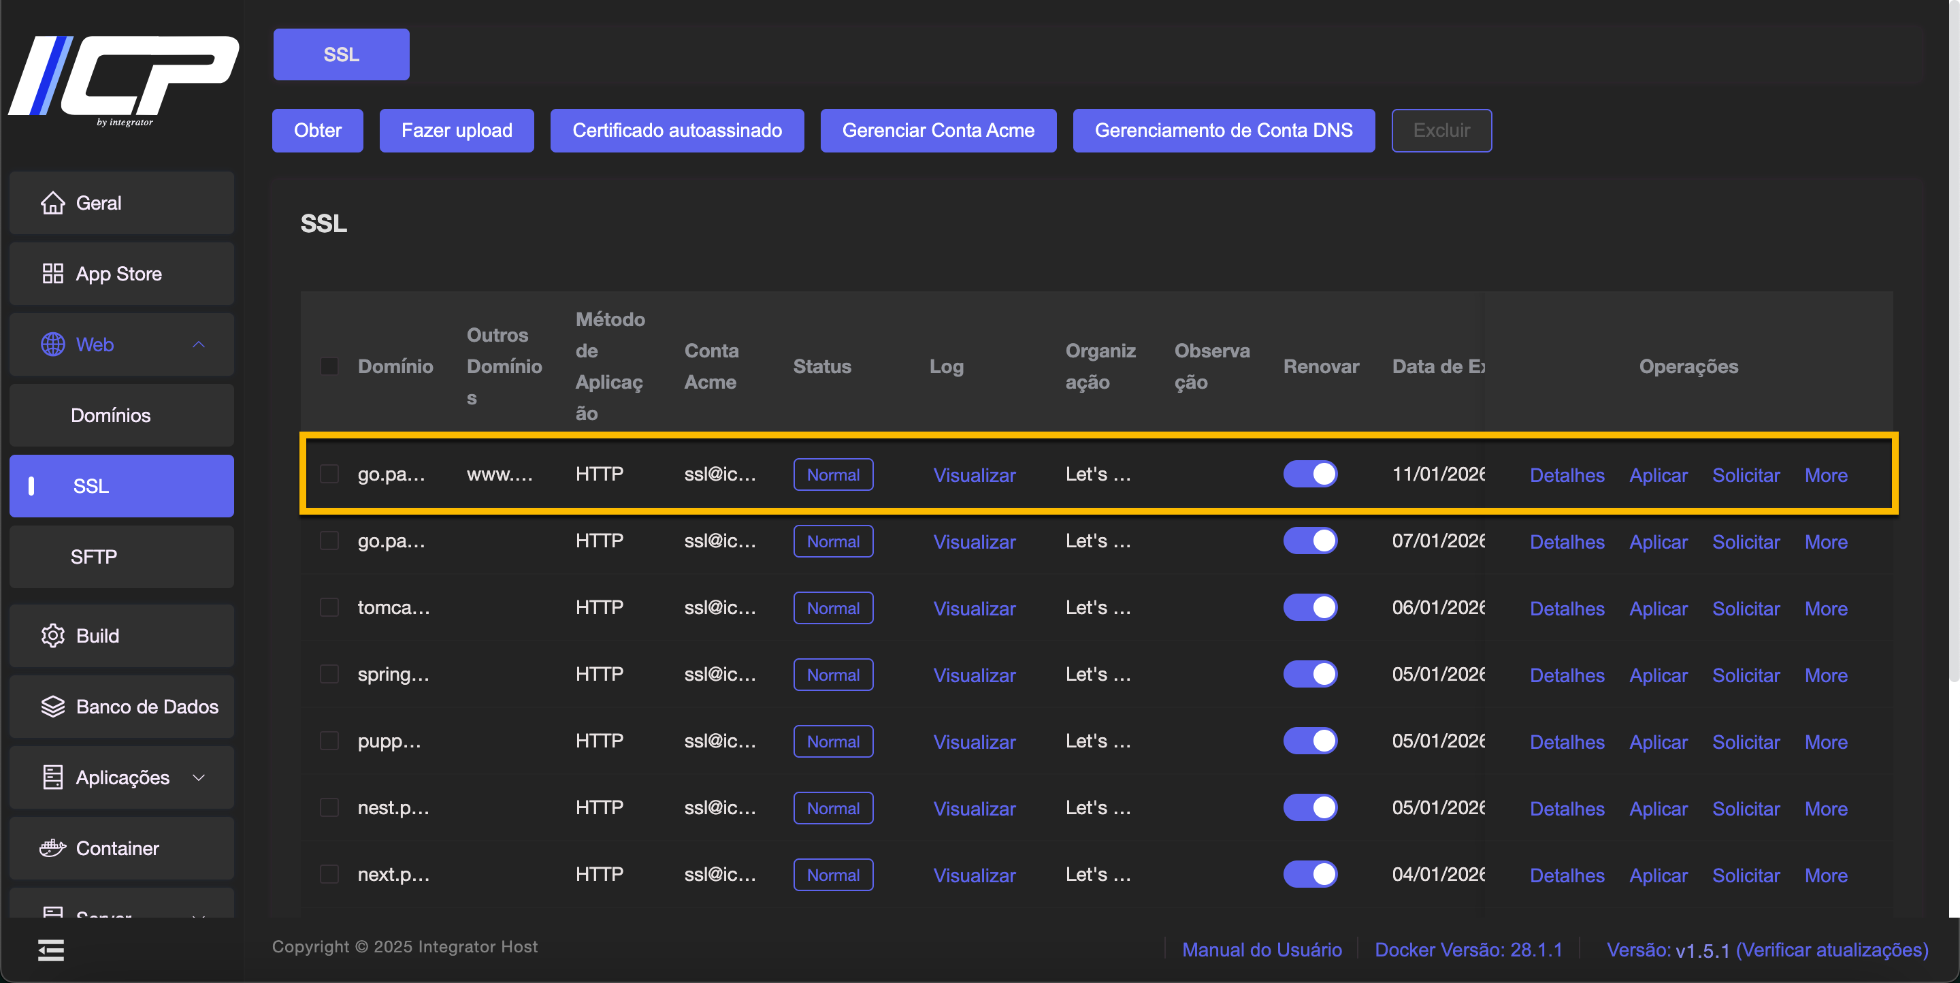This screenshot has height=983, width=1960.
Task: Open App Store grid icon
Action: click(x=52, y=274)
